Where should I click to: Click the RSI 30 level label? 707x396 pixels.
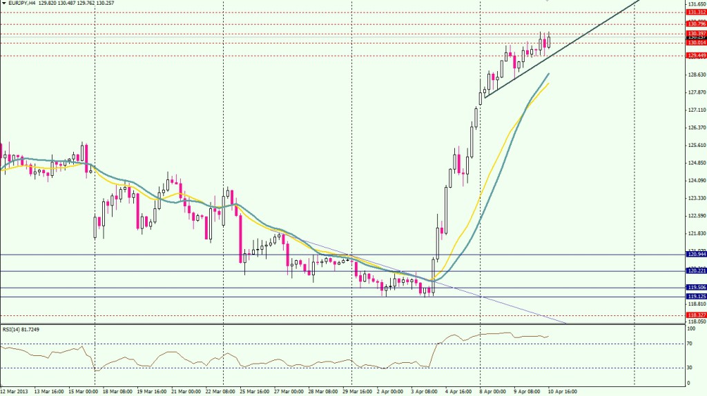pos(690,367)
